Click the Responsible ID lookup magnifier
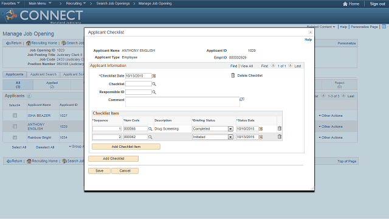The height and width of the screenshot is (219, 389). click(x=154, y=92)
